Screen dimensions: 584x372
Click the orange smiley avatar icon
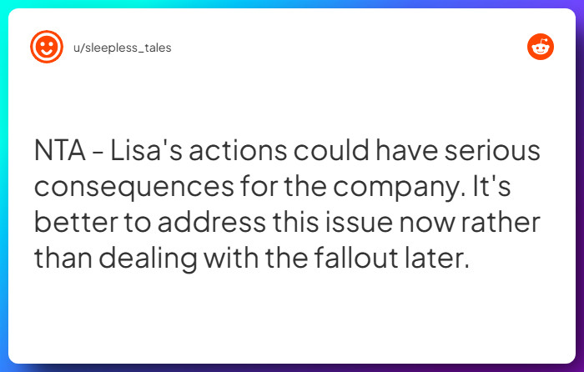(47, 47)
